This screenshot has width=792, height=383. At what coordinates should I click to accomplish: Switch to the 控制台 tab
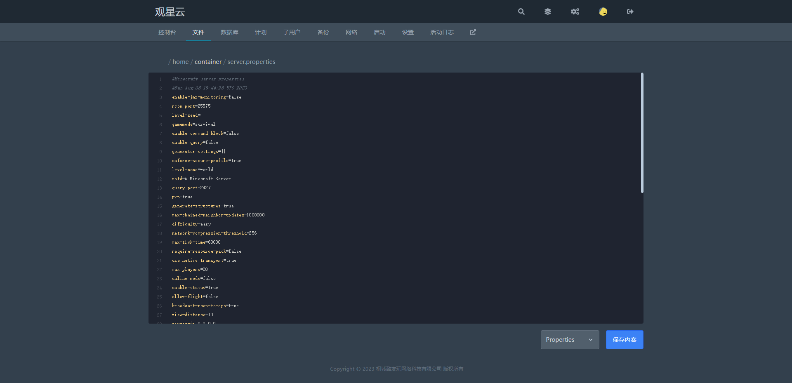point(167,32)
